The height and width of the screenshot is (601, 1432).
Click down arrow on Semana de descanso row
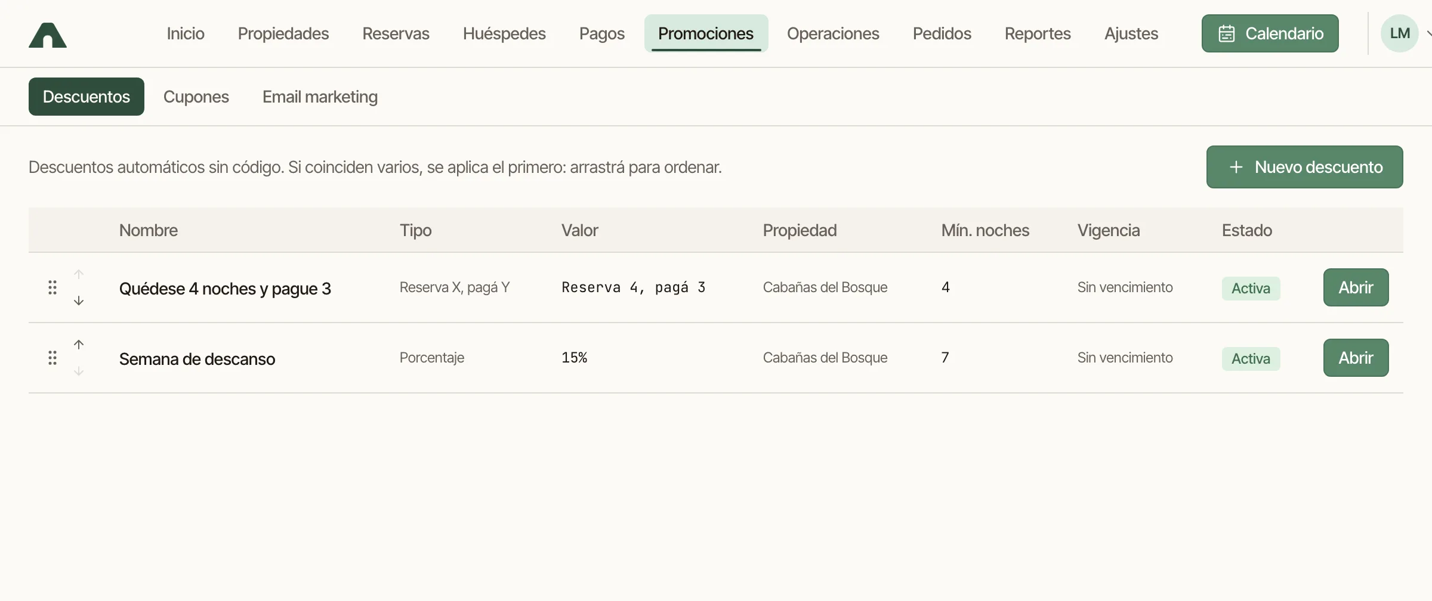point(79,371)
